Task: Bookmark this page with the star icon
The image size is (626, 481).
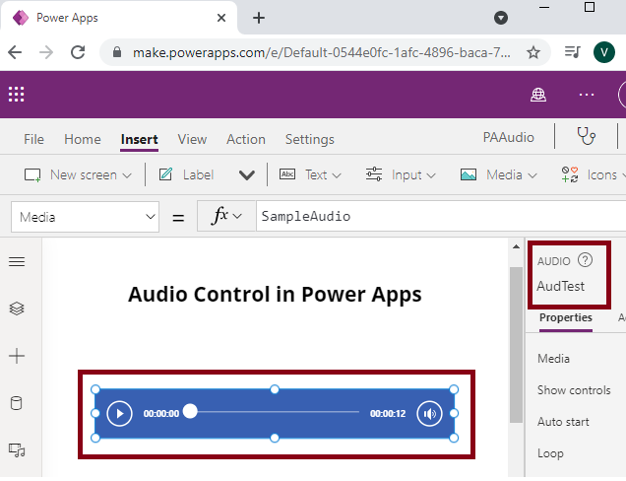Action: click(532, 52)
